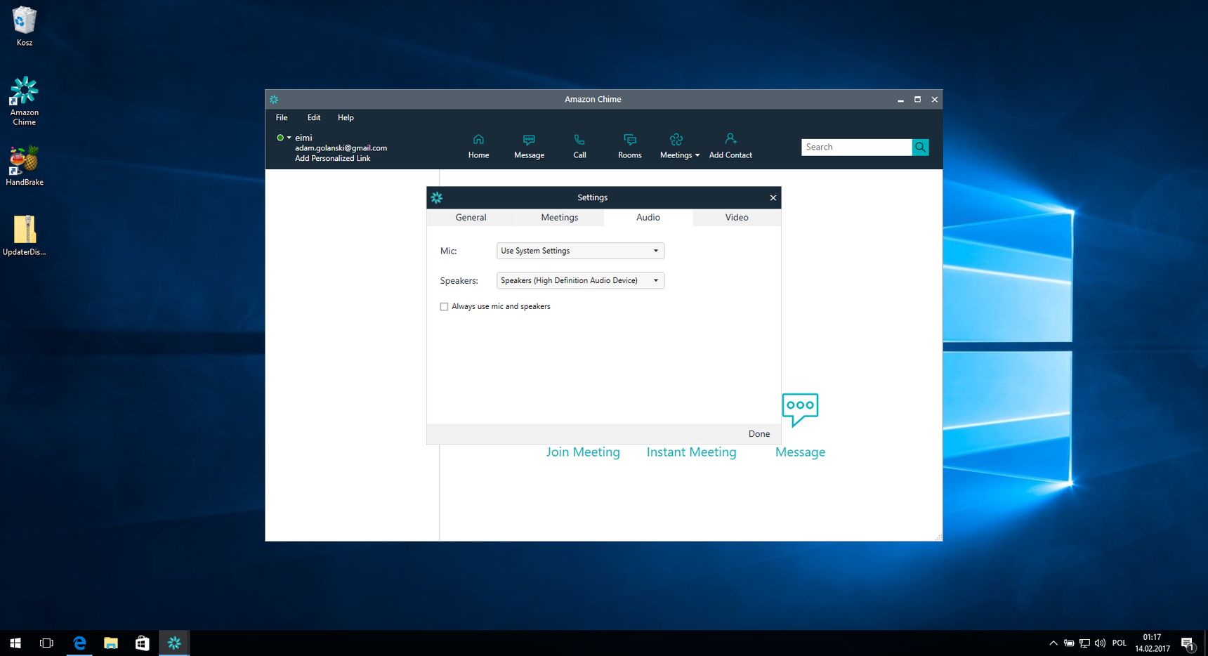Select the UpdaterDis zip file on desktop
The image size is (1208, 656).
point(24,235)
